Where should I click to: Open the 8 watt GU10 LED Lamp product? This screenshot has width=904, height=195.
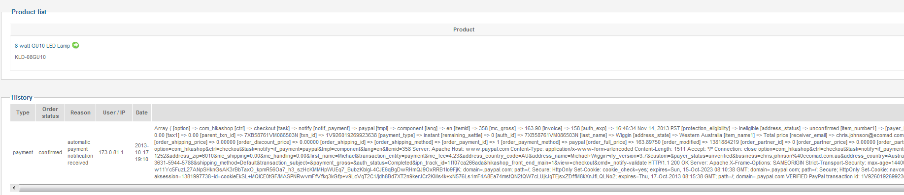tap(42, 46)
